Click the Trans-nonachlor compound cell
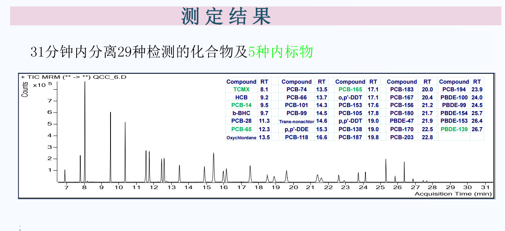Image resolution: width=505 pixels, height=231 pixels. pyautogui.click(x=296, y=122)
